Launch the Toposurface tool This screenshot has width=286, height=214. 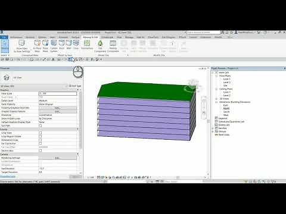[87, 45]
